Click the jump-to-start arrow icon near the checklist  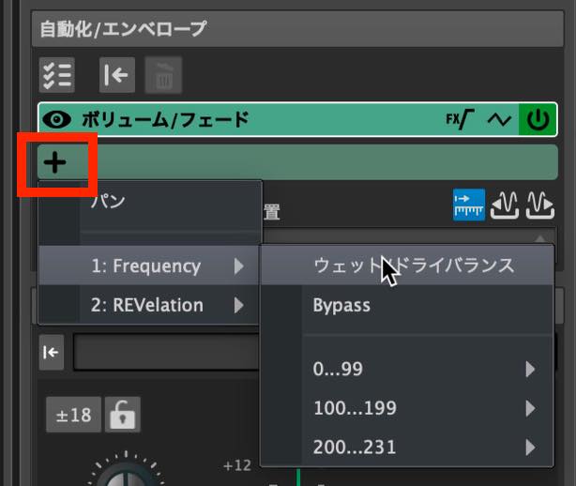(117, 75)
